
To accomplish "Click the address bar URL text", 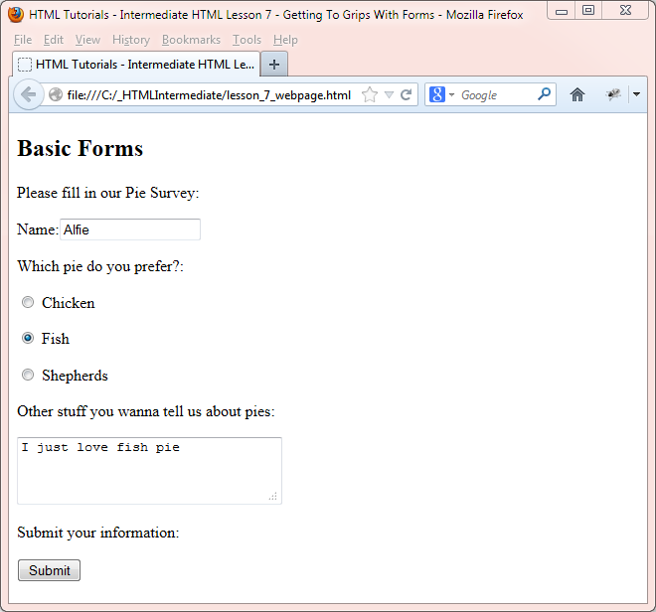I will (209, 95).
